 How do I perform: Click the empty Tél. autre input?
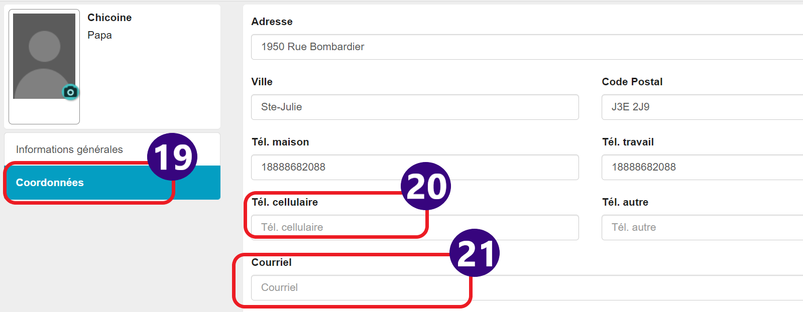point(702,227)
